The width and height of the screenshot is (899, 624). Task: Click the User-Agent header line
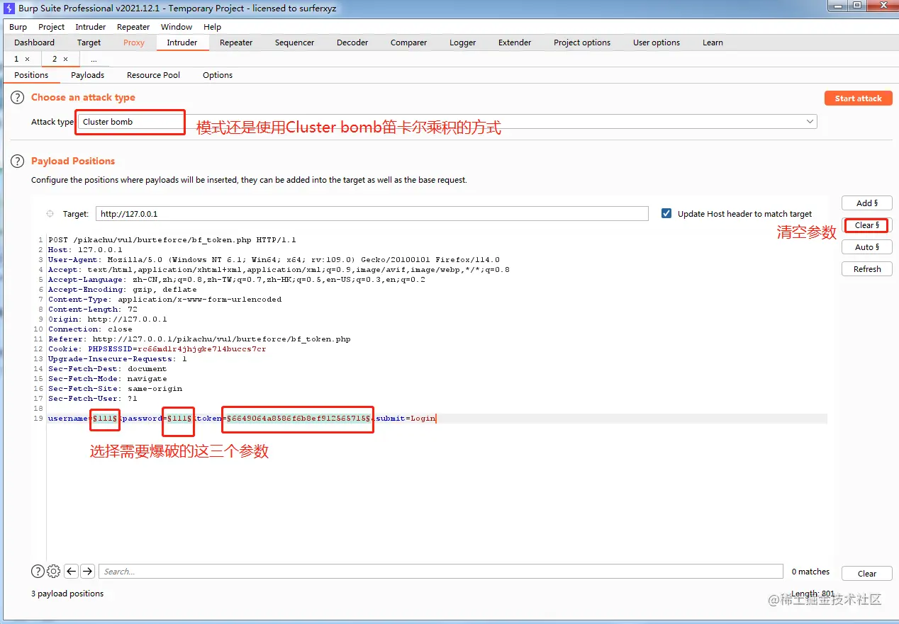coord(274,260)
